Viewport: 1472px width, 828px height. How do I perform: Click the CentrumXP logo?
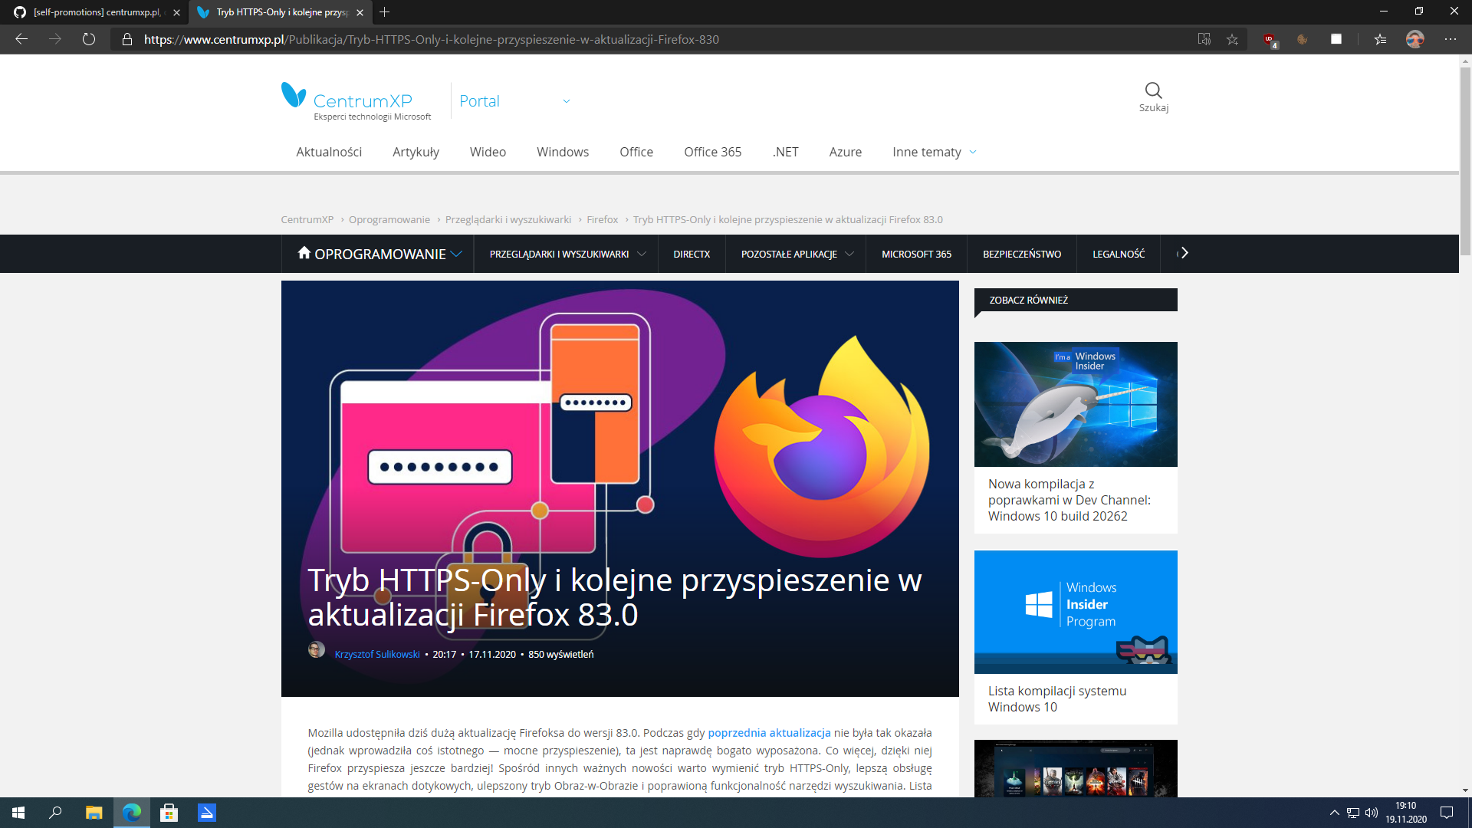[x=356, y=101]
